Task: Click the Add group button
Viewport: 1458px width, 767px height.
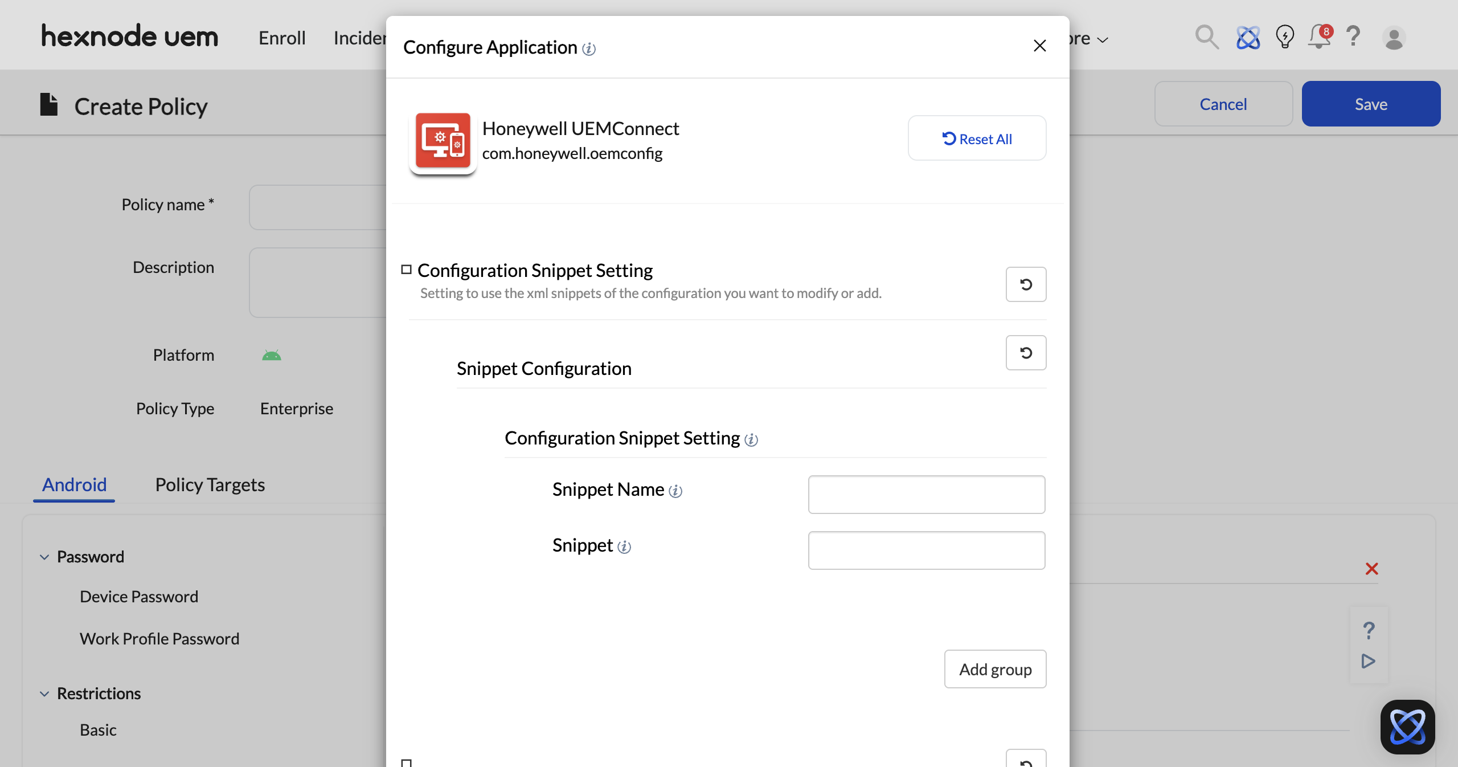Action: [995, 669]
